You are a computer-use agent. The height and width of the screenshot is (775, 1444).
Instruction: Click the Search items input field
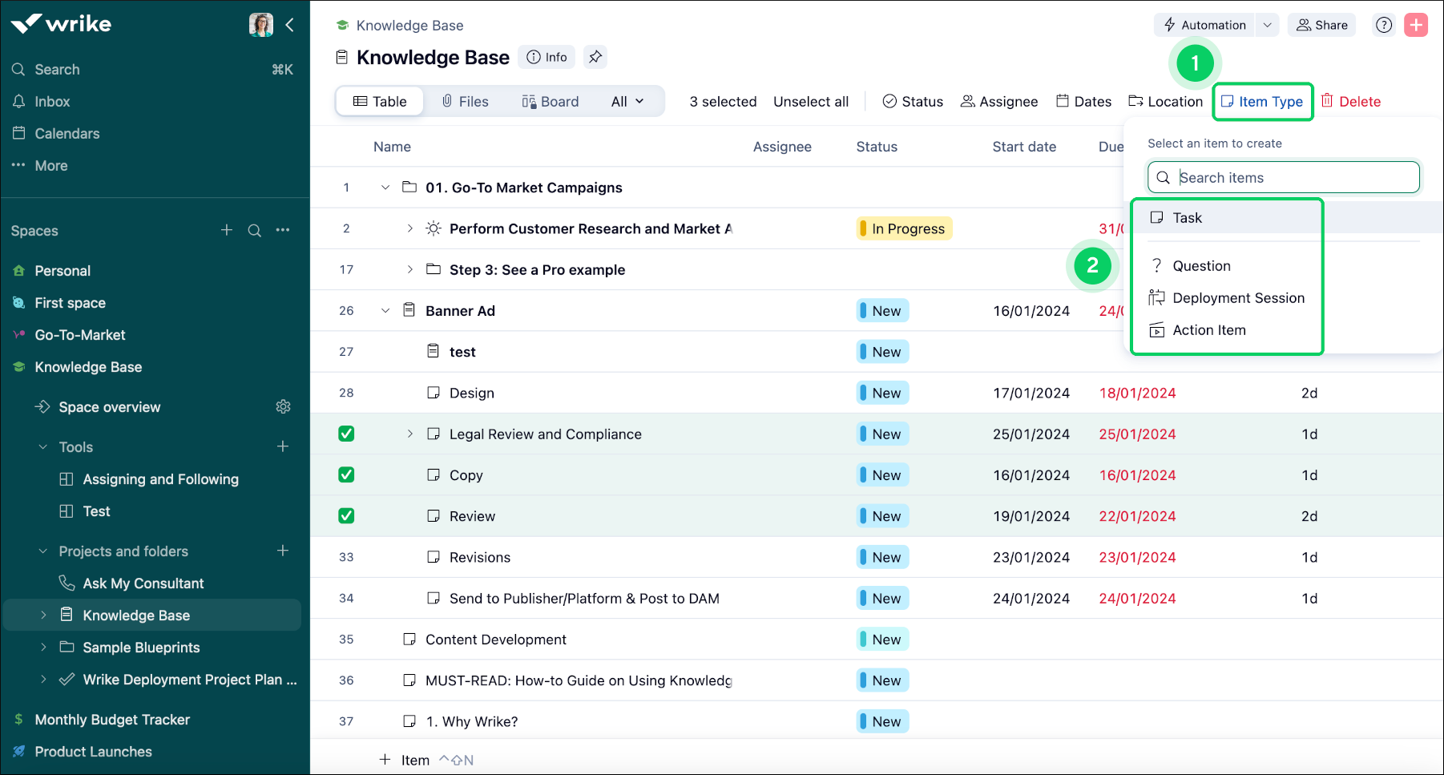(1293, 178)
